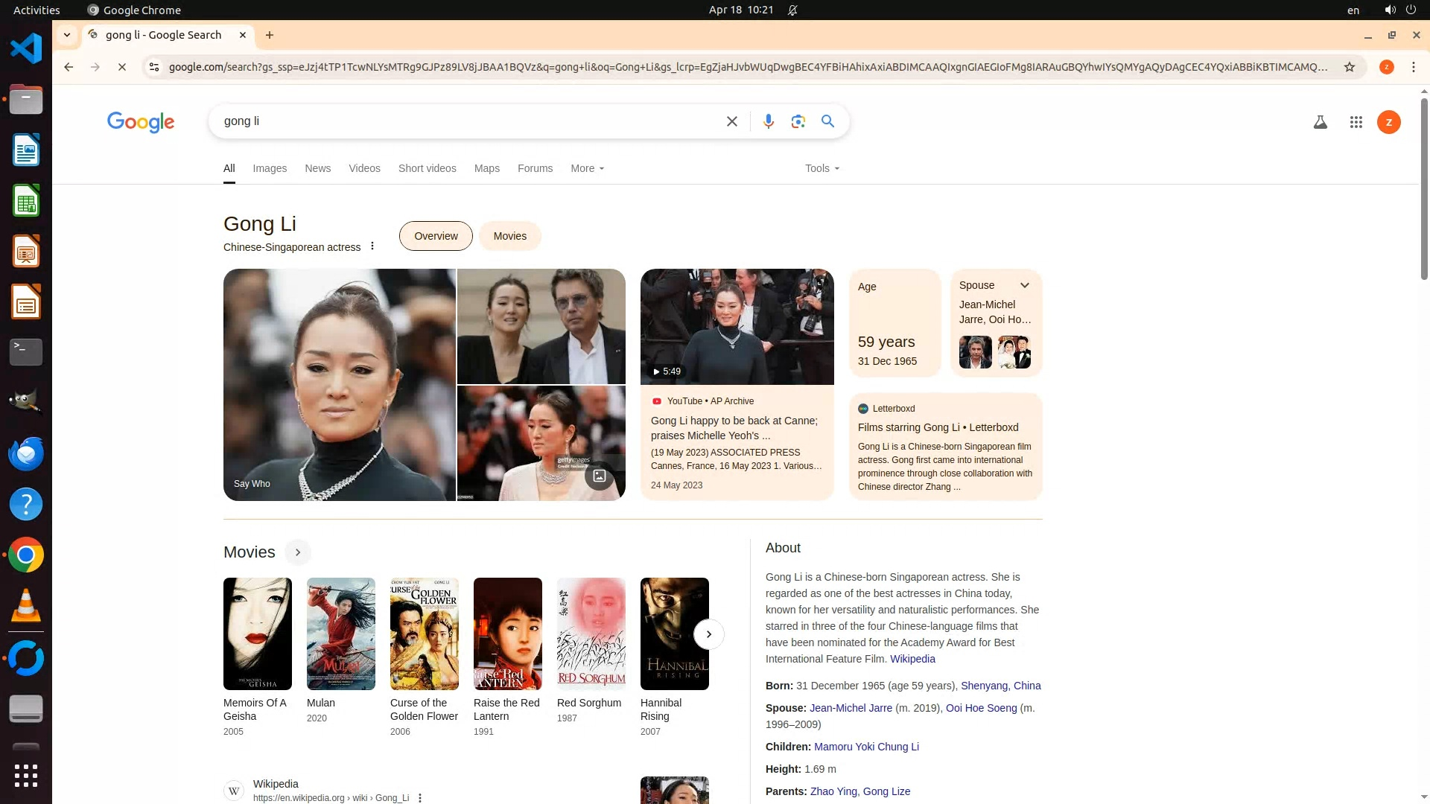Open Search Labs flask icon
This screenshot has height=804, width=1430.
coord(1320,122)
